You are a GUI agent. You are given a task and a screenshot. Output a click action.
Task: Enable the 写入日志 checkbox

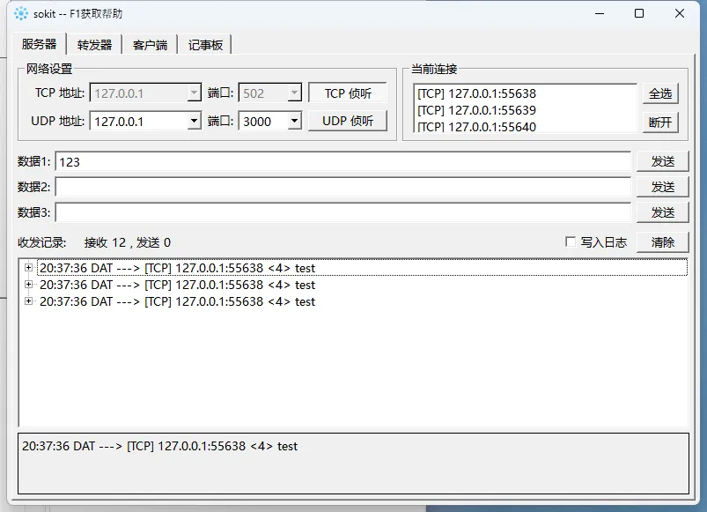click(571, 242)
